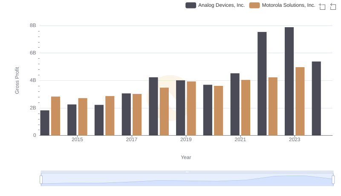The image size is (341, 196).
Task: Select the Motorola Solutions bar for 2022
Action: (x=273, y=106)
